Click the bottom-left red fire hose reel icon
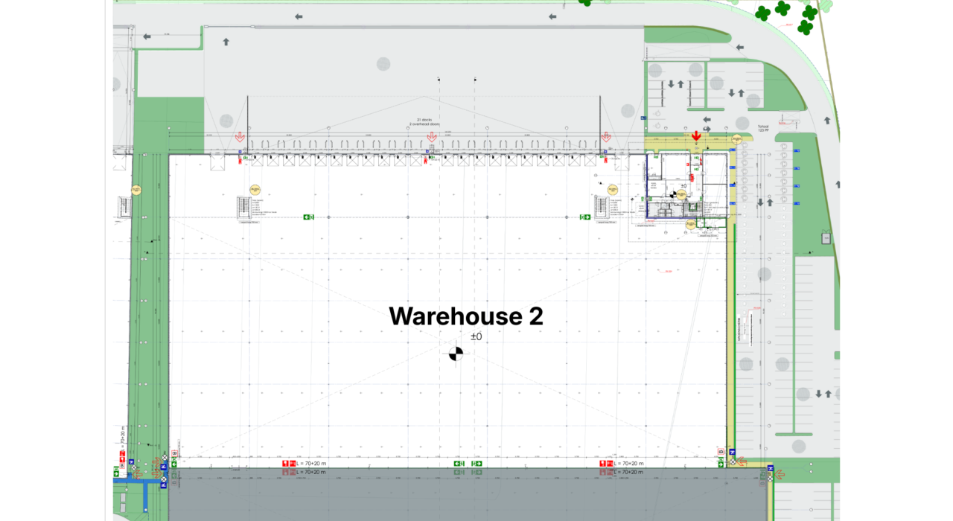Image resolution: width=953 pixels, height=521 pixels. (x=285, y=464)
